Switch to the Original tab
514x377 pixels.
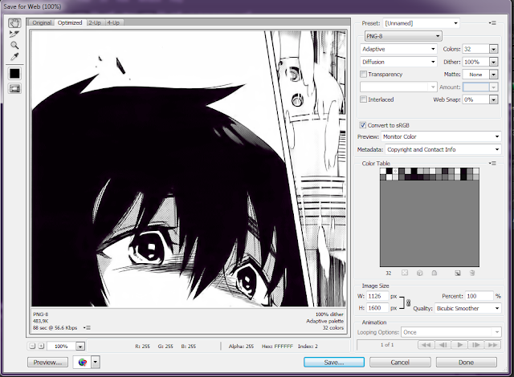(42, 22)
